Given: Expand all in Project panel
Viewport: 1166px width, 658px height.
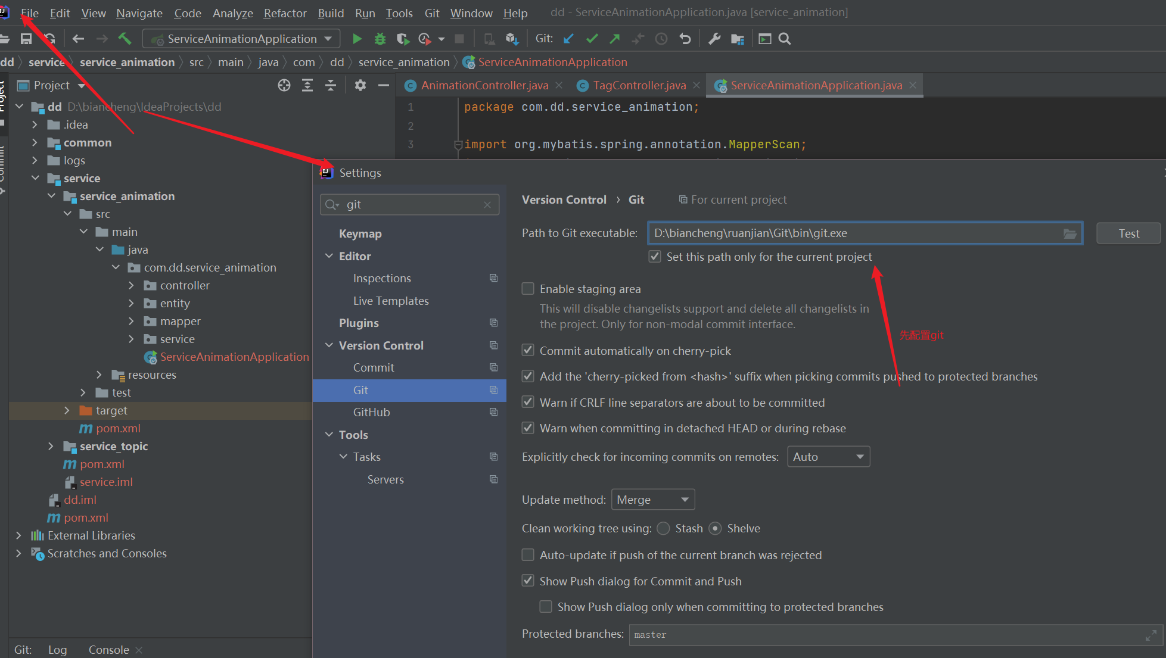Looking at the screenshot, I should 307,86.
